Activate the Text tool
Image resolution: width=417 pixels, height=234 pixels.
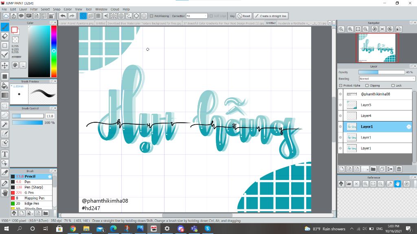pyautogui.click(x=5, y=154)
